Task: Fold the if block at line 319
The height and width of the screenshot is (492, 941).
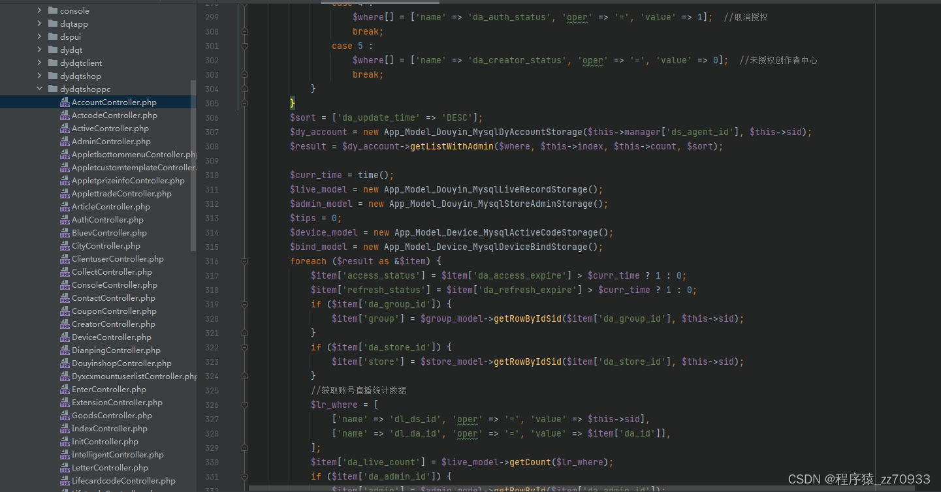Action: coord(244,304)
